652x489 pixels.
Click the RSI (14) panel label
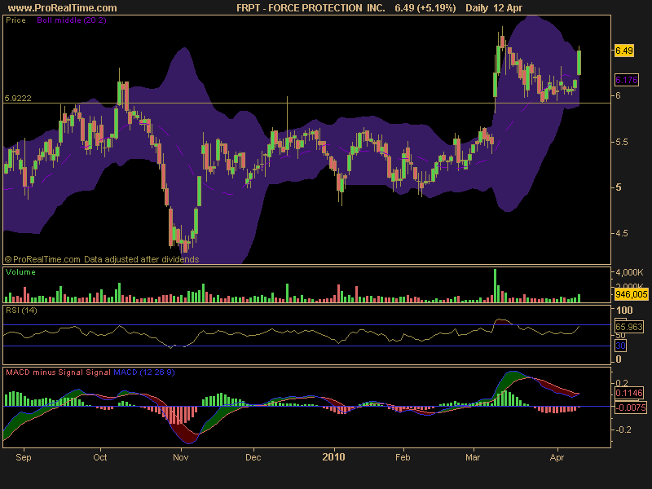tap(21, 311)
